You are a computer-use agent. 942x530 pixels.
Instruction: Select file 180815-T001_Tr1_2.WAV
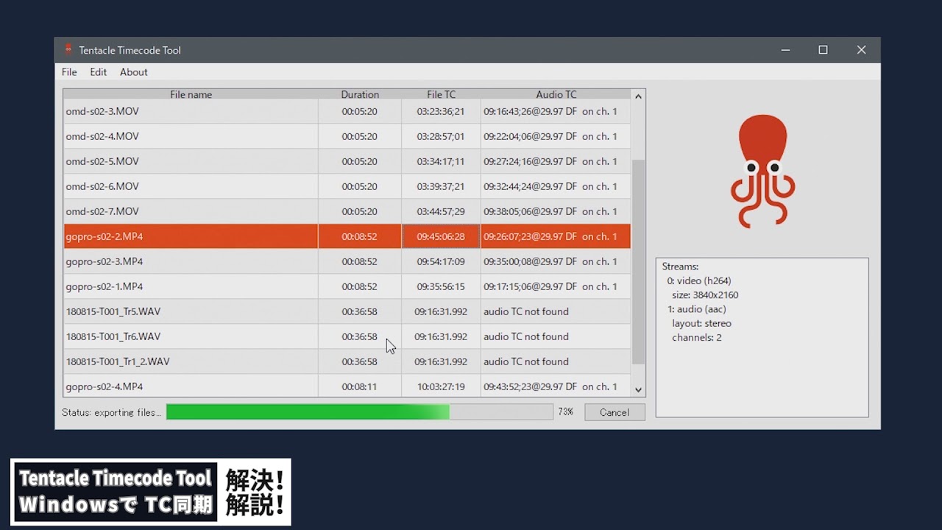pyautogui.click(x=118, y=361)
